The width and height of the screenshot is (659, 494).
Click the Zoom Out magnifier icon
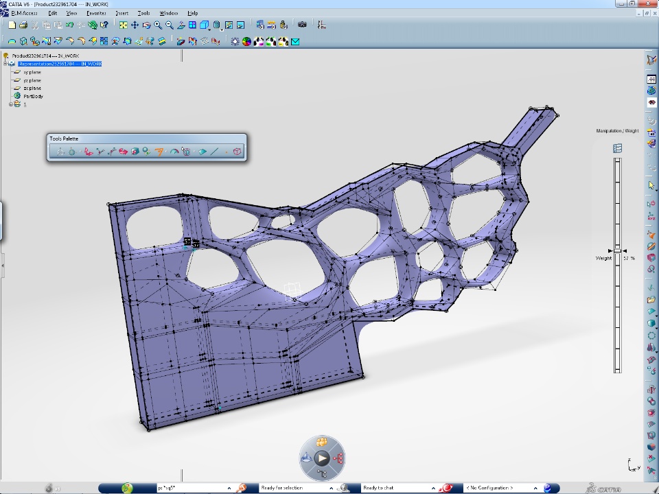[169, 25]
